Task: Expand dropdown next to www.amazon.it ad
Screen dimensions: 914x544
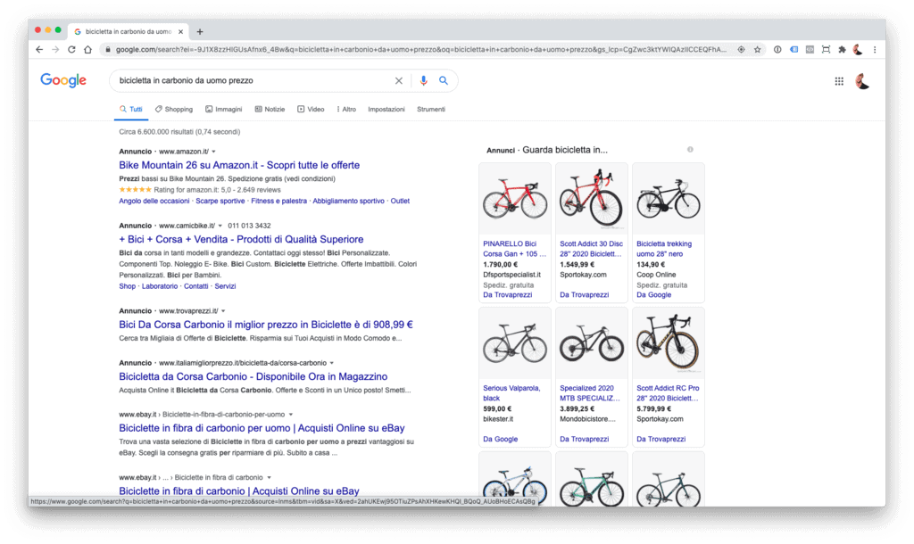Action: [213, 152]
